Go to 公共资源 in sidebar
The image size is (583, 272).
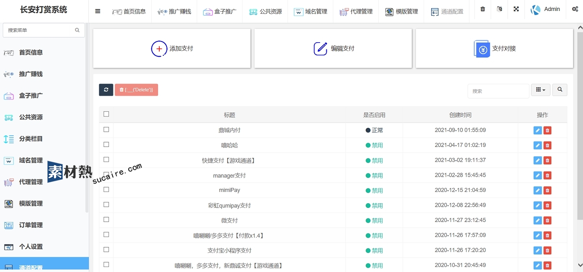[31, 117]
